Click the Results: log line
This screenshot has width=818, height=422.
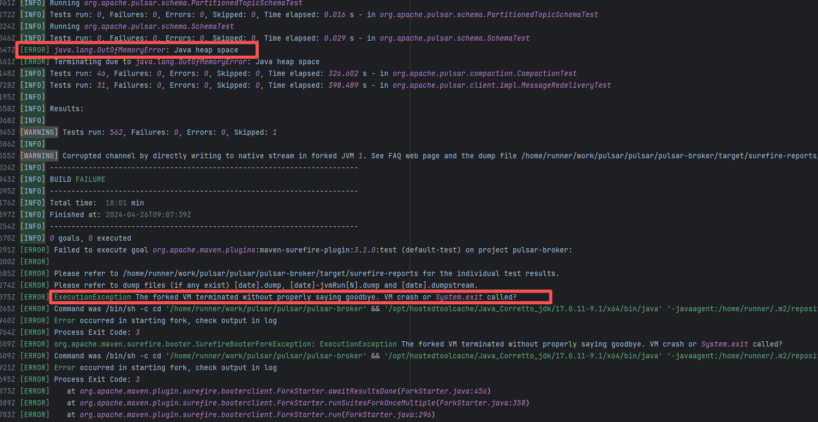pyautogui.click(x=66, y=109)
